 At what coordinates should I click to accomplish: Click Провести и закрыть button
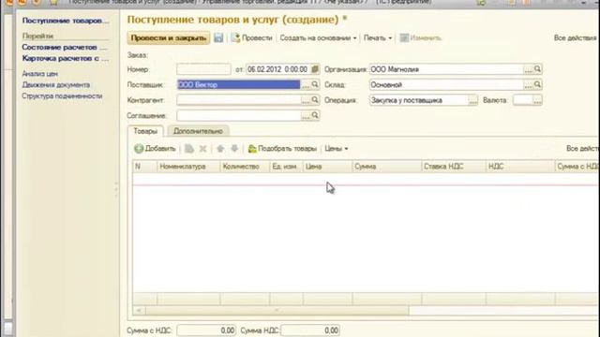[x=169, y=37]
